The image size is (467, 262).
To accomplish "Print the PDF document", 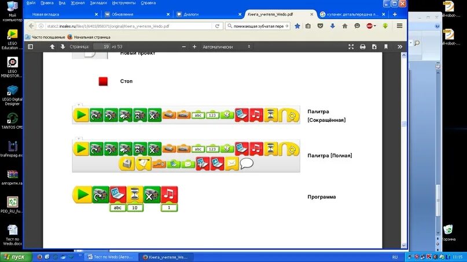I will 362,47.
